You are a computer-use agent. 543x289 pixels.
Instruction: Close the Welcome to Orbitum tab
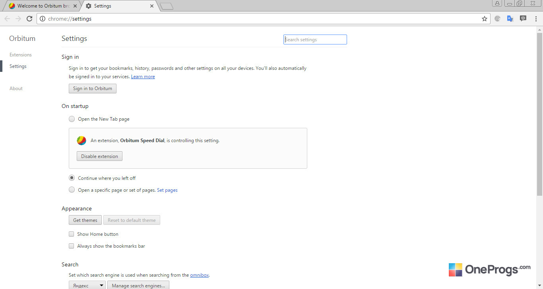point(76,6)
